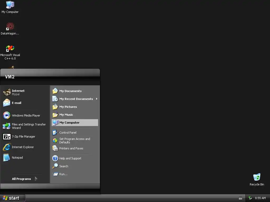The image size is (270, 202).
Task: Choose the Control Panel label
Action: (x=68, y=133)
